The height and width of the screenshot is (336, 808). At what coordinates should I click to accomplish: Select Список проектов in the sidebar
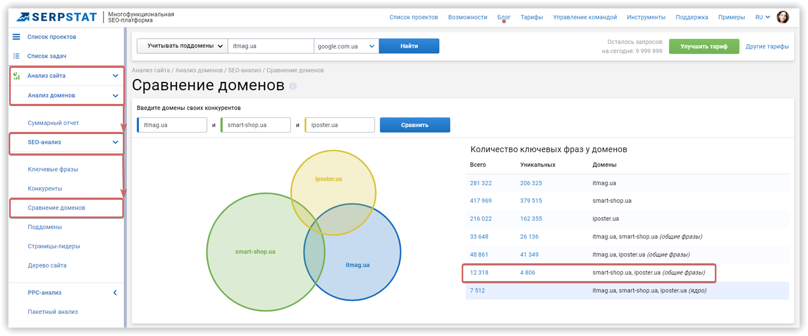pos(52,37)
